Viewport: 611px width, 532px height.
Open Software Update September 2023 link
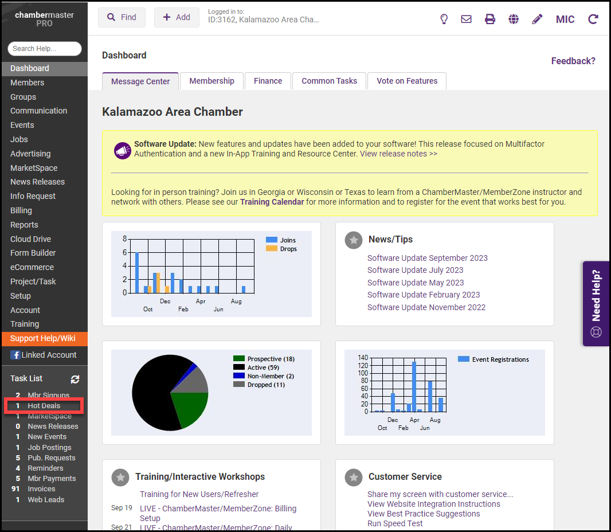point(427,258)
